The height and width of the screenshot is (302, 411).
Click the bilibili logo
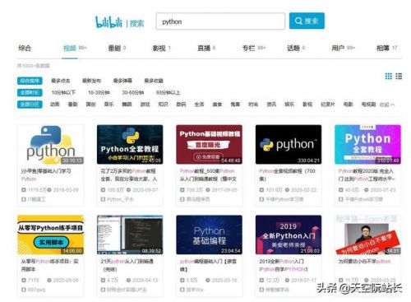click(109, 22)
